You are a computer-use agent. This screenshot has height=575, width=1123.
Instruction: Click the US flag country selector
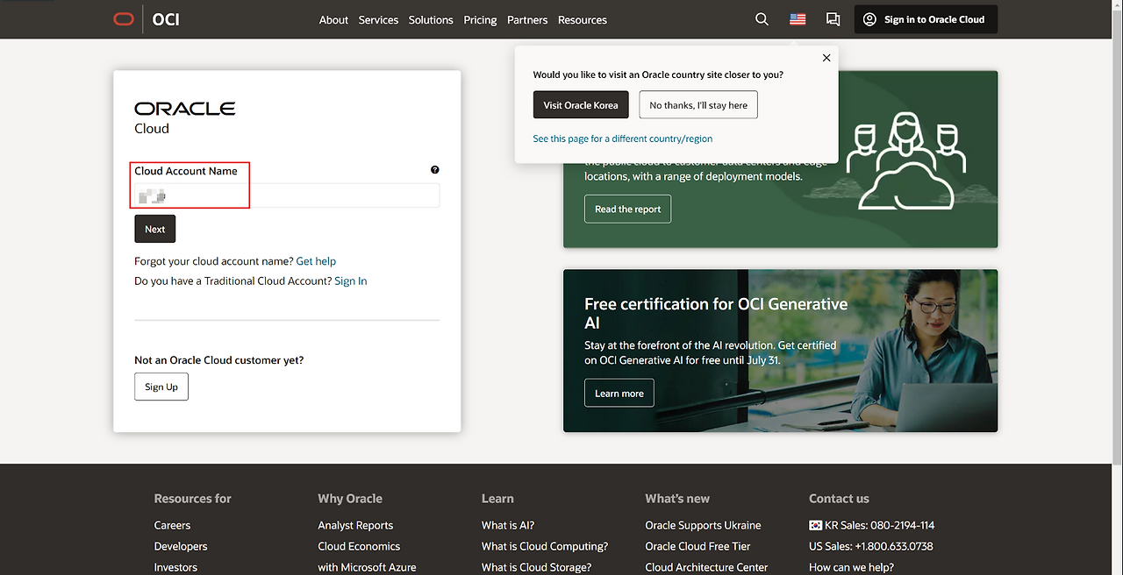pyautogui.click(x=798, y=19)
